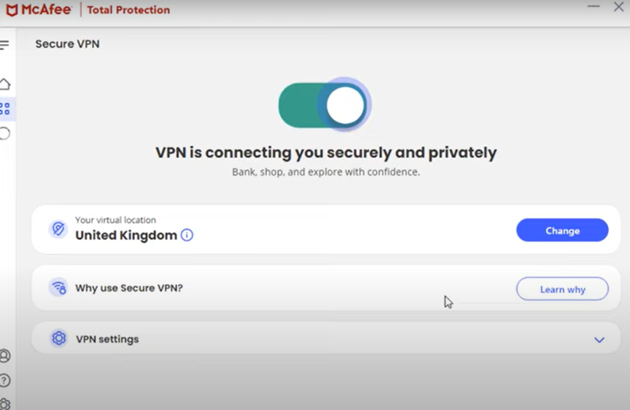The image size is (630, 410).
Task: Click the VPN settings gear icon
Action: pyautogui.click(x=58, y=338)
